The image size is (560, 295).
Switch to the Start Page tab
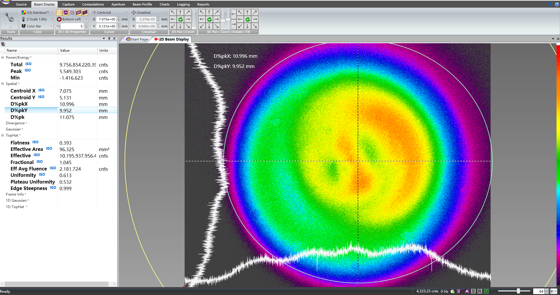[x=137, y=39]
